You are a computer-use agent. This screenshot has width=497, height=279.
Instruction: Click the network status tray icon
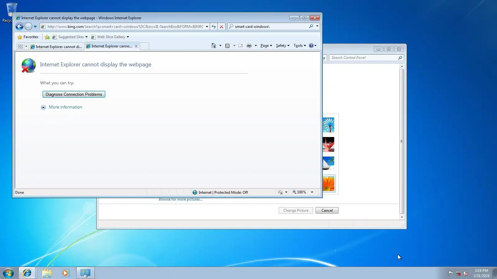[x=458, y=273]
